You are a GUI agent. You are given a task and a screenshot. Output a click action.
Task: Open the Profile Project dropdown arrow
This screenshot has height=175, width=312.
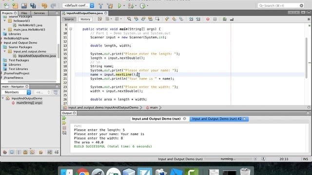pyautogui.click(x=148, y=6)
